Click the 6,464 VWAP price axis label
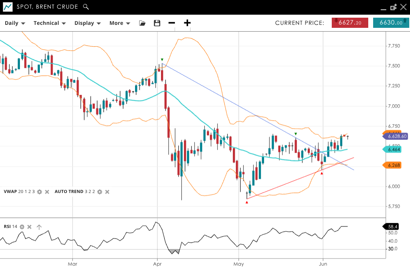 393,150
